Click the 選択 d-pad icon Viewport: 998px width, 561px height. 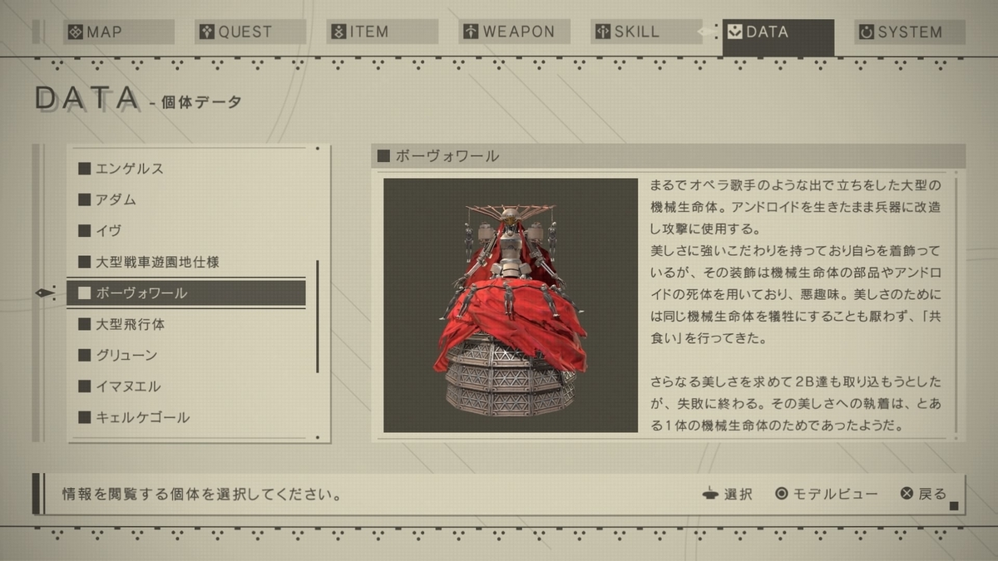[x=710, y=494]
